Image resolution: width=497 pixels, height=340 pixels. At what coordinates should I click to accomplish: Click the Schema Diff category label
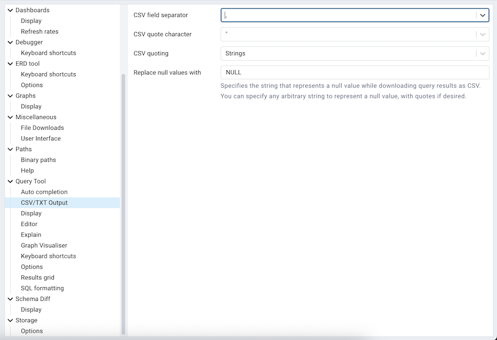(x=32, y=299)
